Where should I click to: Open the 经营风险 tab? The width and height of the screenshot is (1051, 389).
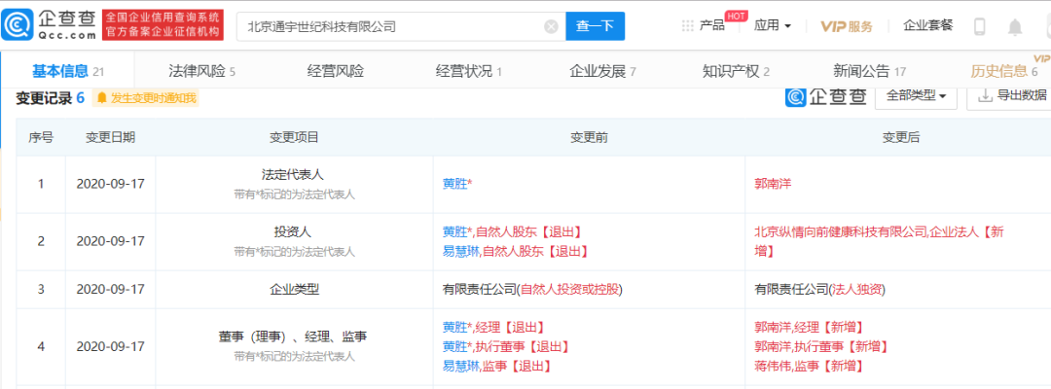(x=336, y=71)
